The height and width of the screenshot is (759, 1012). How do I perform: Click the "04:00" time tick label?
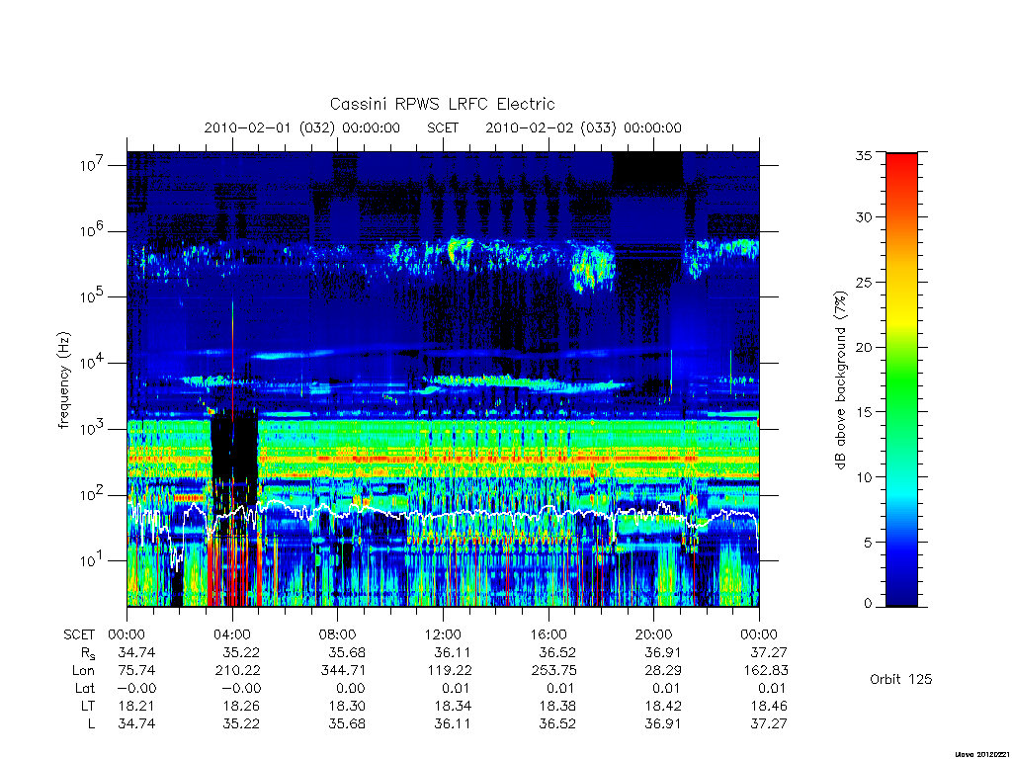pyautogui.click(x=232, y=634)
